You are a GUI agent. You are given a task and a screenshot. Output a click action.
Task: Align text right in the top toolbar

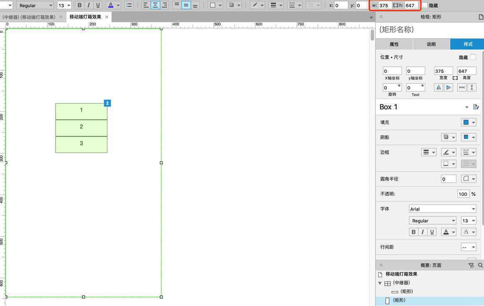point(165,5)
